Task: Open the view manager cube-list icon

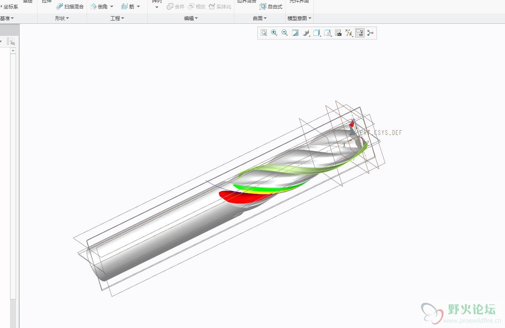Action: click(x=328, y=33)
